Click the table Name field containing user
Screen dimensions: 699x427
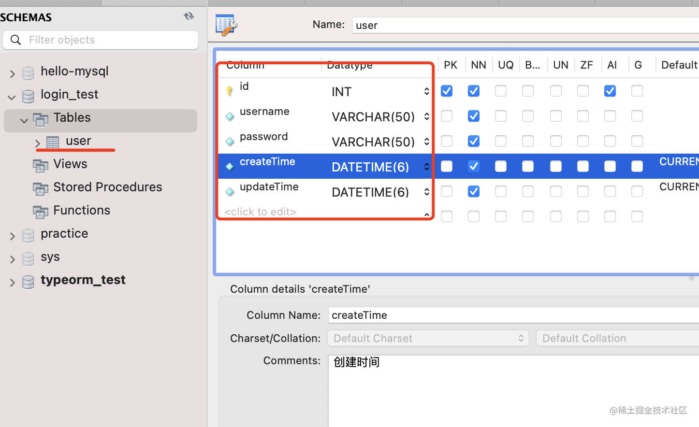click(x=525, y=25)
